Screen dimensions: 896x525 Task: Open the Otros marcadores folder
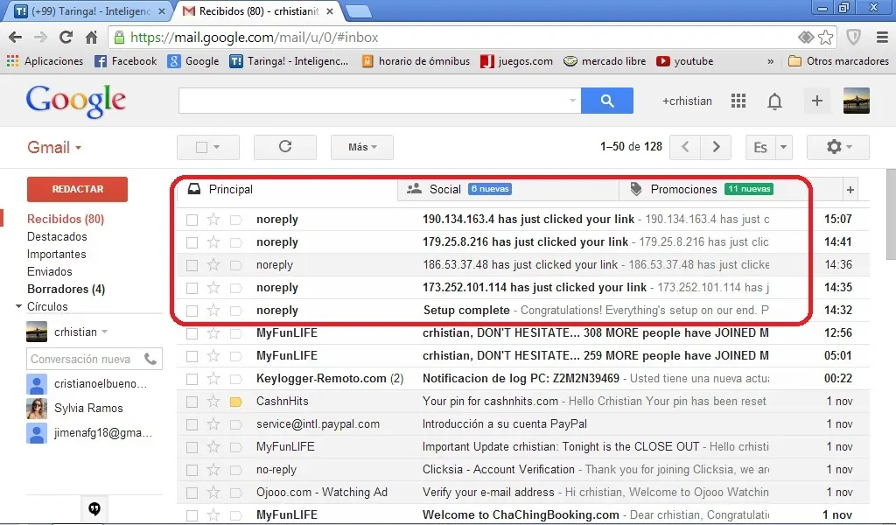pos(838,61)
